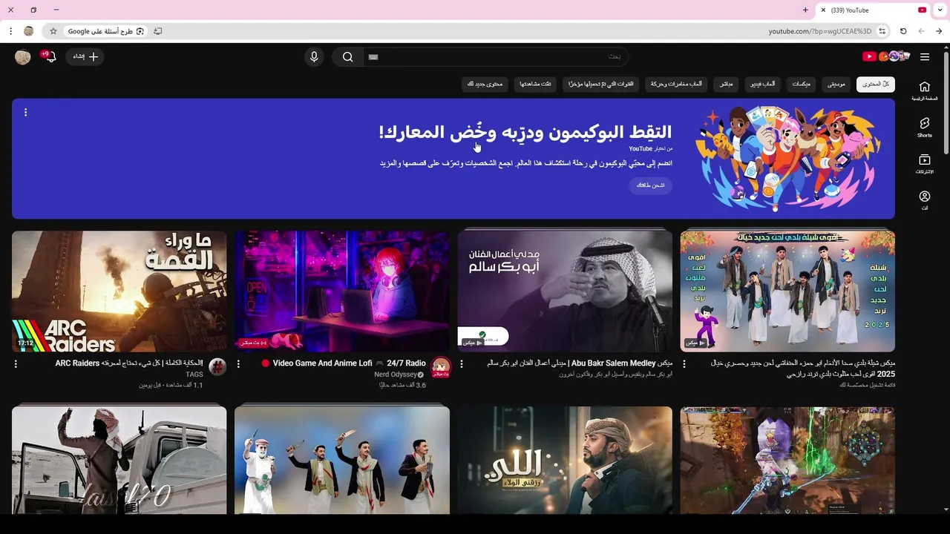This screenshot has height=534, width=950.
Task: Open the ARC Raiders video thumbnail
Action: (x=119, y=291)
